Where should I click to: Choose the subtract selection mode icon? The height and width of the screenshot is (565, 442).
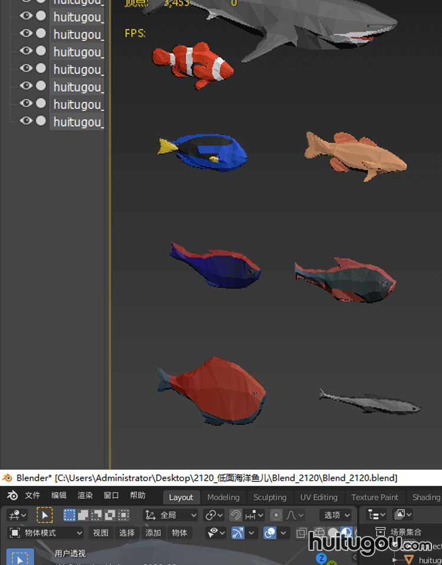pos(96,516)
